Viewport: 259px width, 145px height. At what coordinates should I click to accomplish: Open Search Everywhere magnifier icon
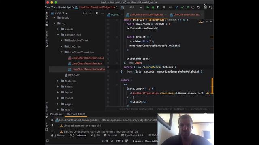click(x=210, y=7)
